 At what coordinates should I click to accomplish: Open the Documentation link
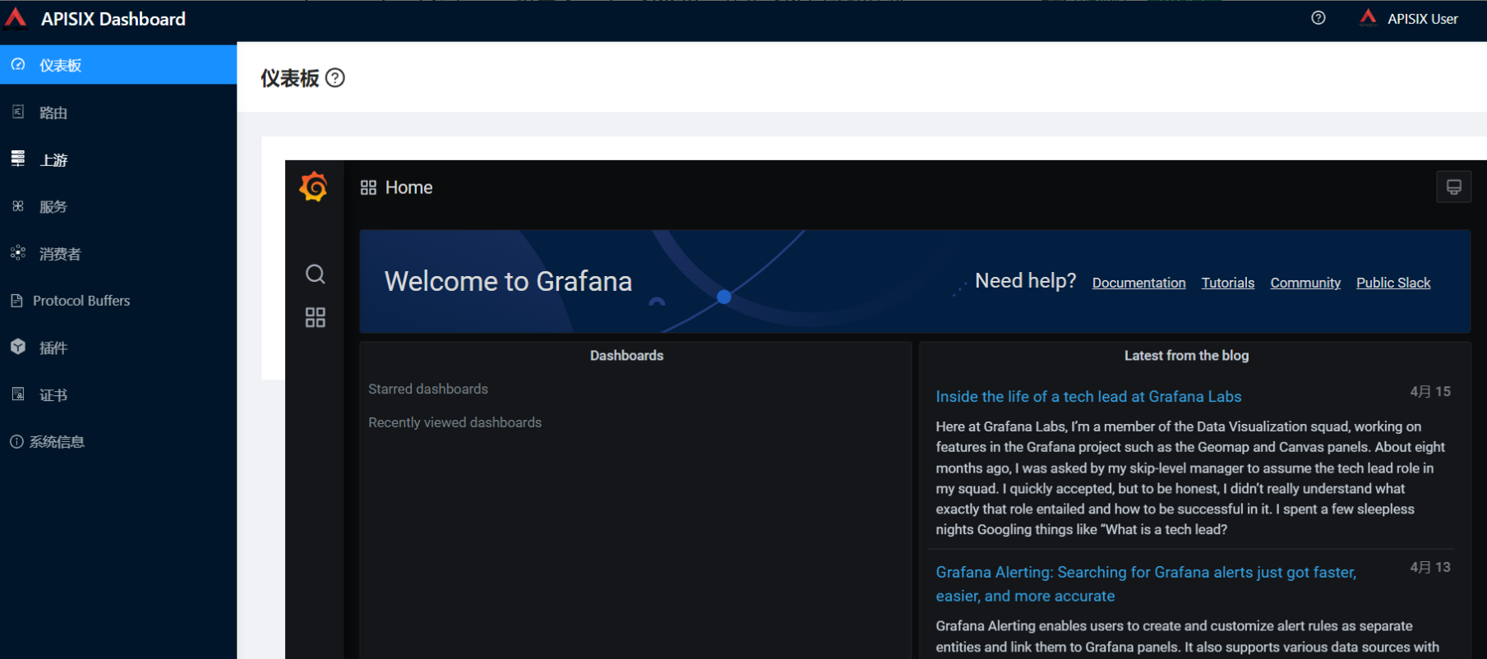1138,283
